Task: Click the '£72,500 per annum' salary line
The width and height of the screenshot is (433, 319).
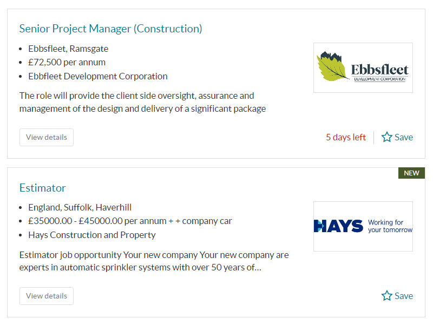Action: [67, 62]
